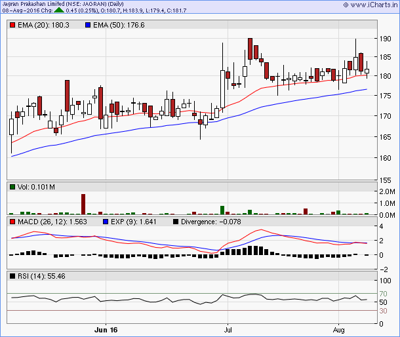Click the date text '08-Aug-2016 Chg:'
This screenshot has height=337, width=400.
[28, 10]
